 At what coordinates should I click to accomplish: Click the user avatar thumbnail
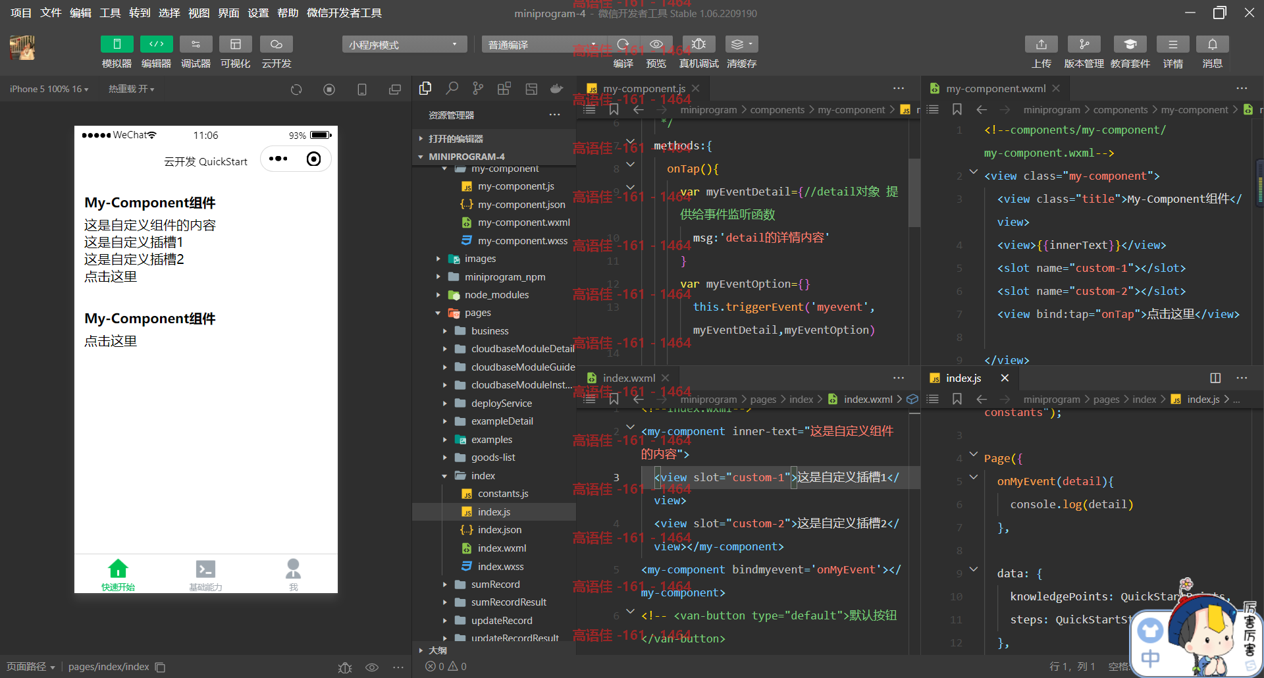point(22,48)
